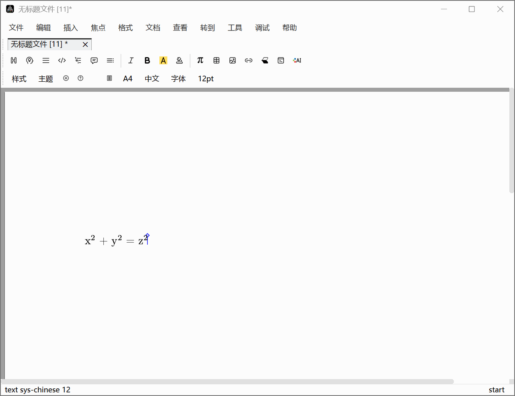Click the 主题 theme button
Viewport: 515px width, 396px height.
pyautogui.click(x=45, y=78)
